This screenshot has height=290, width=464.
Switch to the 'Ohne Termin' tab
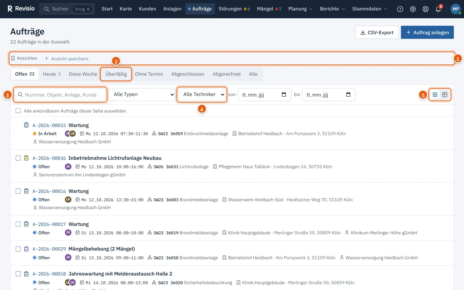coord(149,74)
